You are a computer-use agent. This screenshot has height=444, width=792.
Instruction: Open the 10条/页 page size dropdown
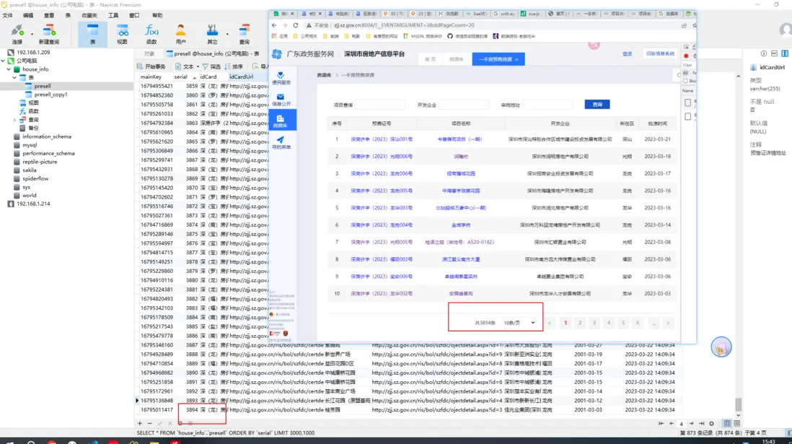click(519, 323)
